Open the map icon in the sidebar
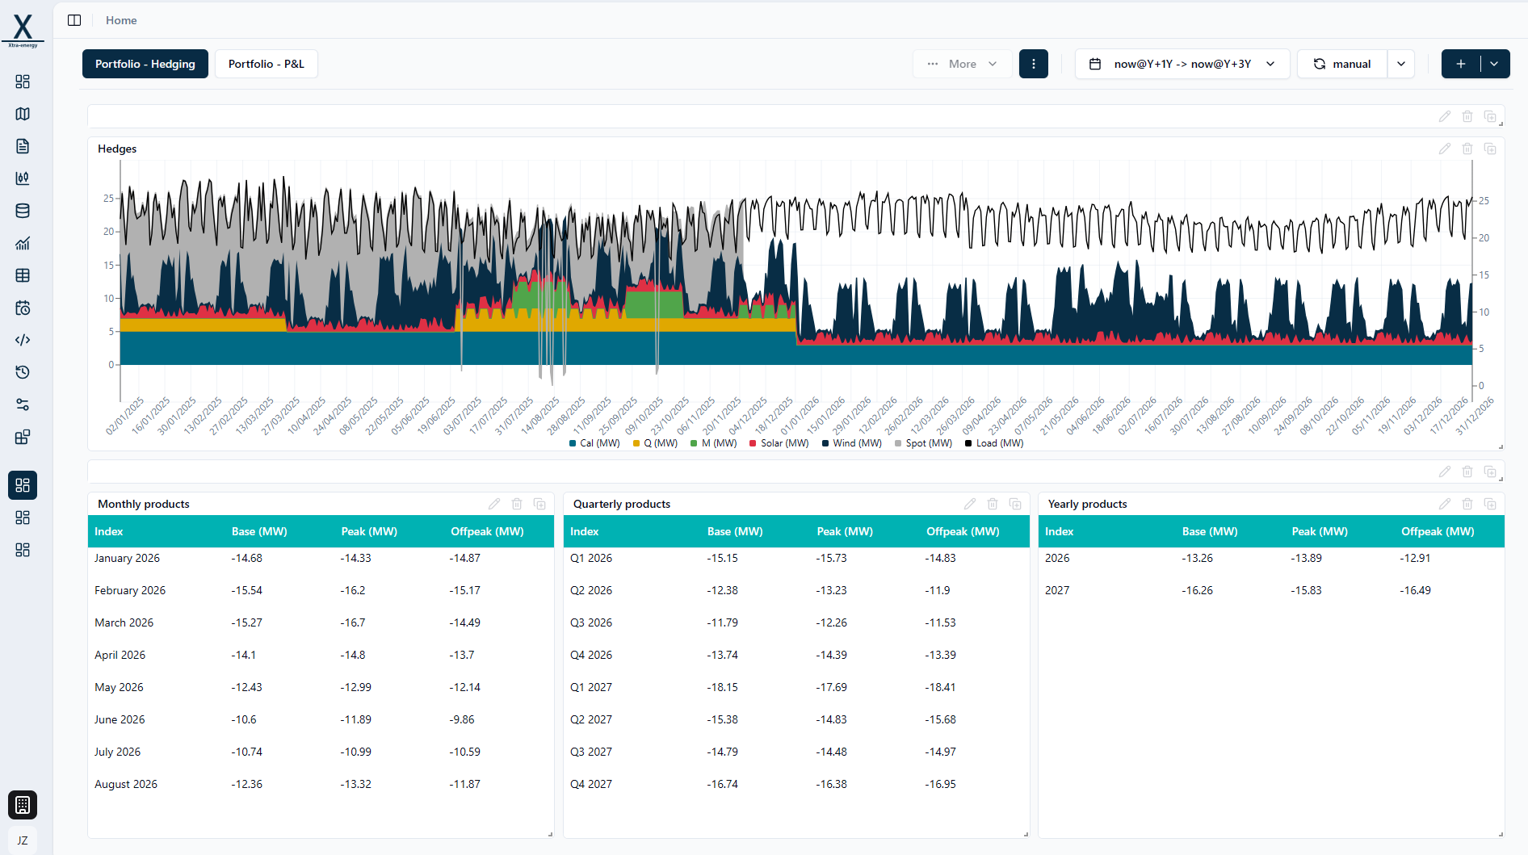The width and height of the screenshot is (1528, 855). coord(23,114)
